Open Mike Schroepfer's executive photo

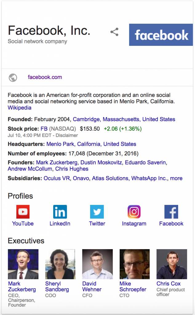pos(134,264)
